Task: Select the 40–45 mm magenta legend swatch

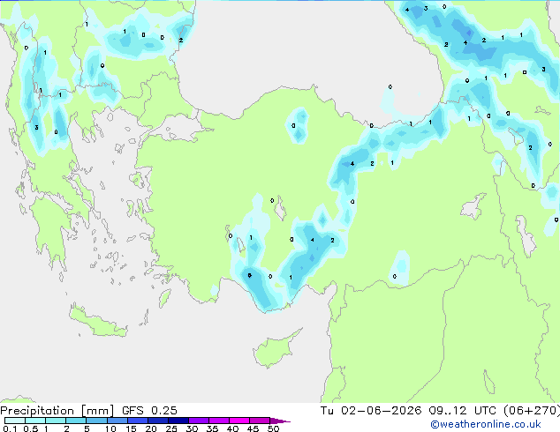Action: tap(239, 421)
